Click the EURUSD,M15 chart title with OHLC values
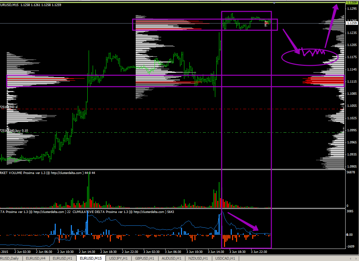Viewport: 359px width, 261px height. (x=31, y=5)
